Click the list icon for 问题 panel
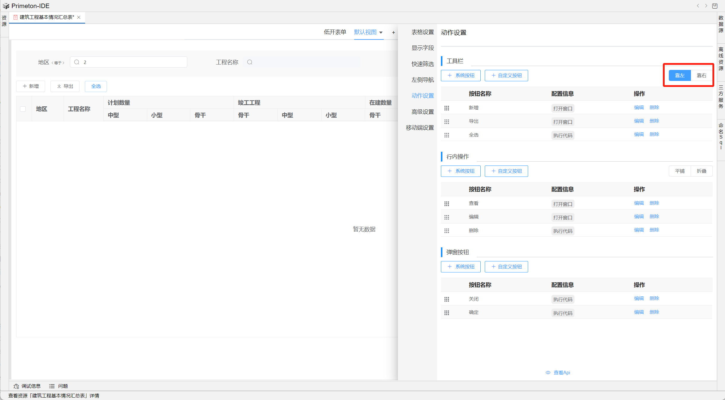 point(52,386)
